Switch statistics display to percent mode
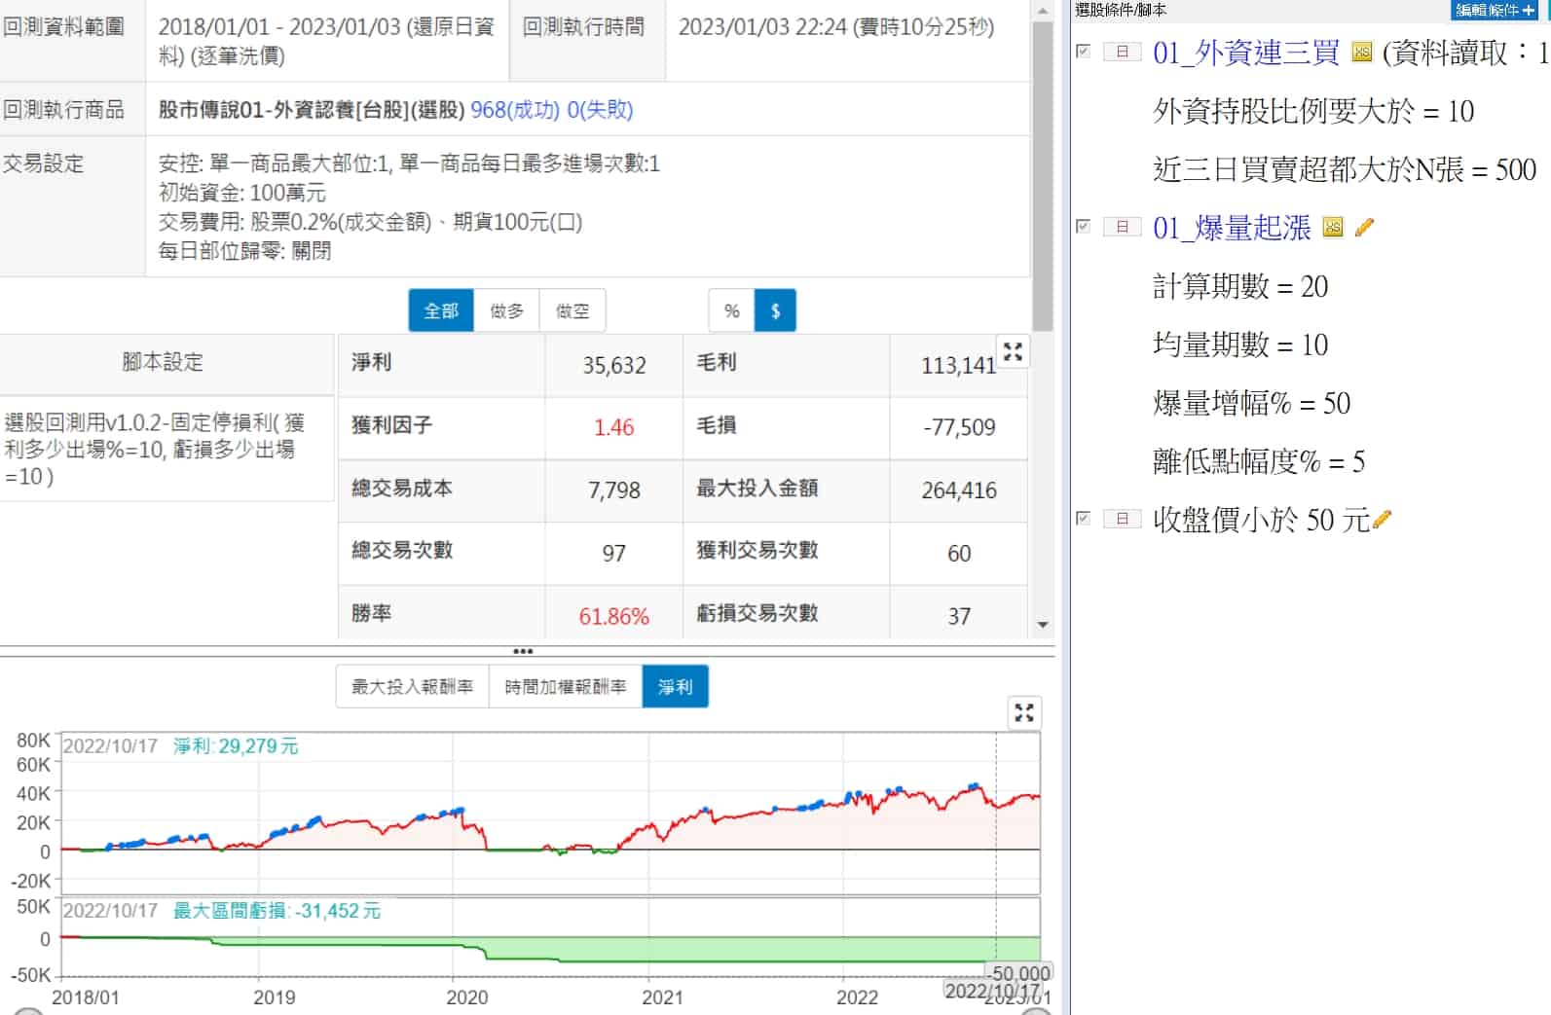Screen dimensions: 1551x1015 [x=731, y=310]
